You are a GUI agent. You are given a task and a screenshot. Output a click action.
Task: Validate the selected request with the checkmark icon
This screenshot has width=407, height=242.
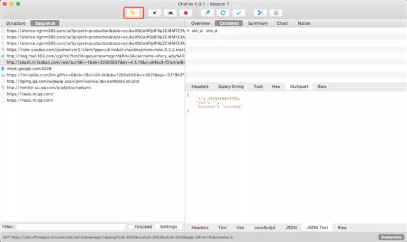click(x=238, y=13)
